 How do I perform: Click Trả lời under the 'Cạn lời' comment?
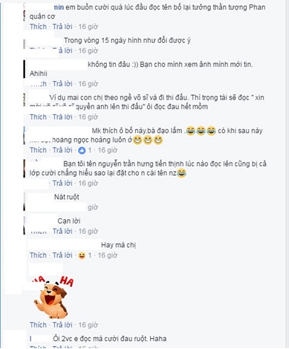(62, 232)
